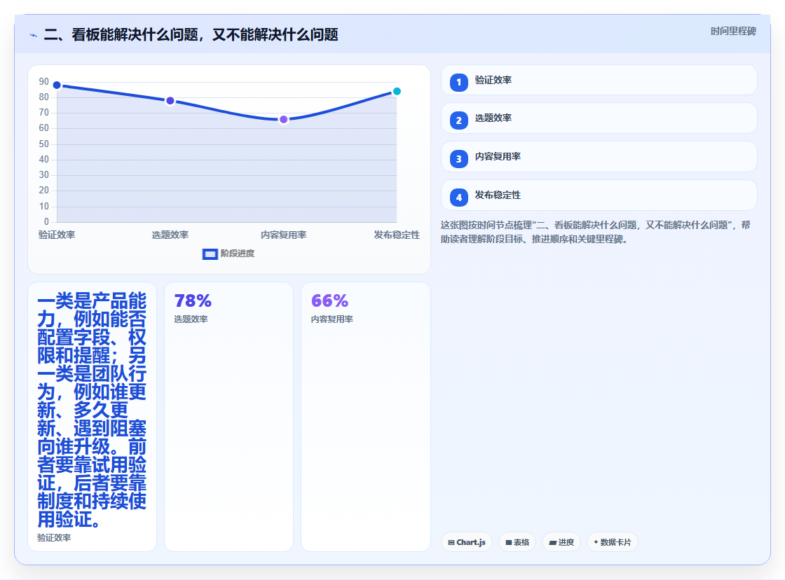
Task: Open the 验证效率 milestone item
Action: (x=599, y=80)
